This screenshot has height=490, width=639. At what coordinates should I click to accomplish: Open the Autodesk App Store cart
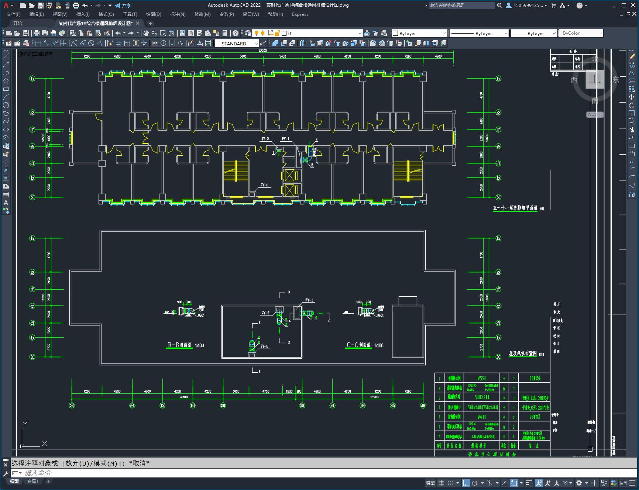pos(554,6)
